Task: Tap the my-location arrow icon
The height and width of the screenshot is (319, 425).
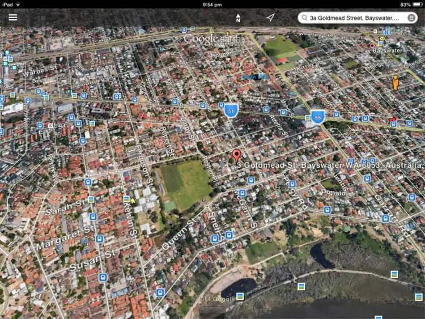Action: click(x=271, y=18)
